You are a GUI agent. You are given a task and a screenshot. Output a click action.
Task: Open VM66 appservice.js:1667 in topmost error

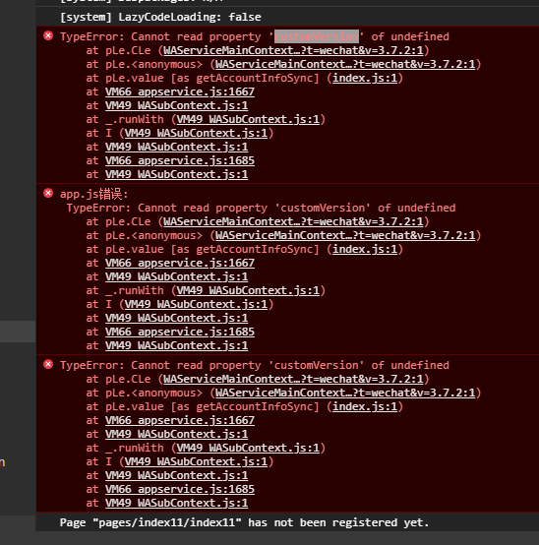point(180,91)
